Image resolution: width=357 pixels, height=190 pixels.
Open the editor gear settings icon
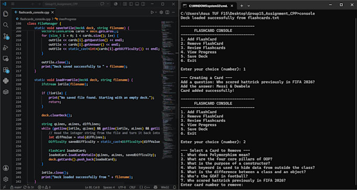[x=161, y=12]
